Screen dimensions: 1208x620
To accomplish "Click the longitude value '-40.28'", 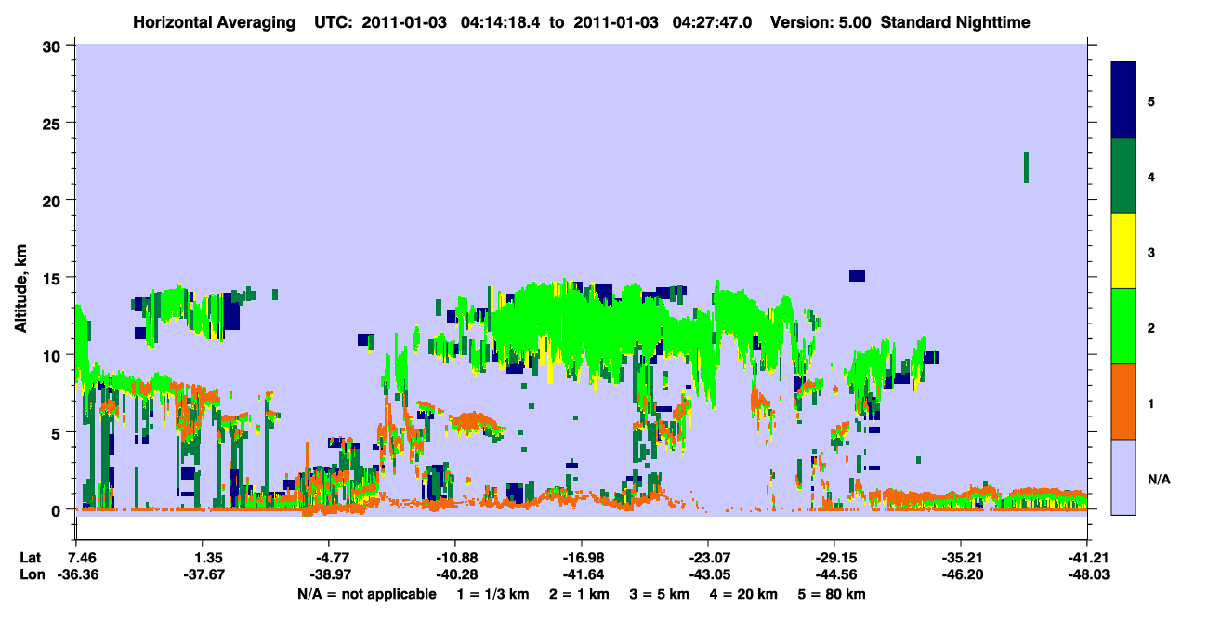I will pos(455,574).
